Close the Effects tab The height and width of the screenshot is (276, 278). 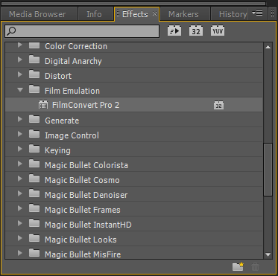(x=154, y=13)
